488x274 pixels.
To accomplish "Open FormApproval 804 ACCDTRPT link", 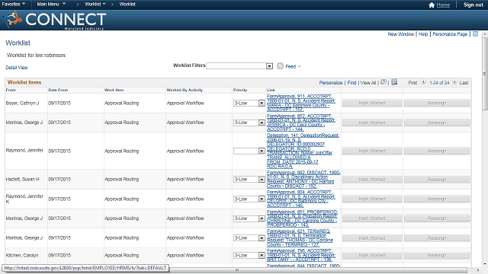I will point(301,199).
